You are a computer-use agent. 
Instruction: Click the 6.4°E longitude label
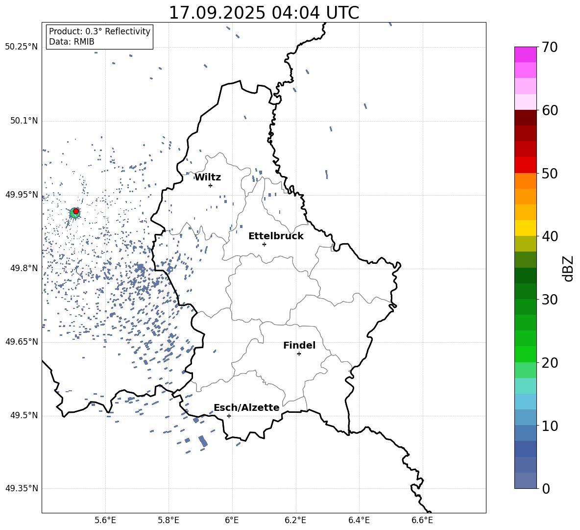tap(359, 520)
